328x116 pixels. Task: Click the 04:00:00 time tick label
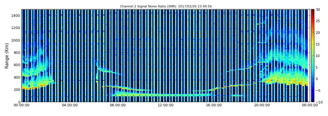tap(70, 105)
